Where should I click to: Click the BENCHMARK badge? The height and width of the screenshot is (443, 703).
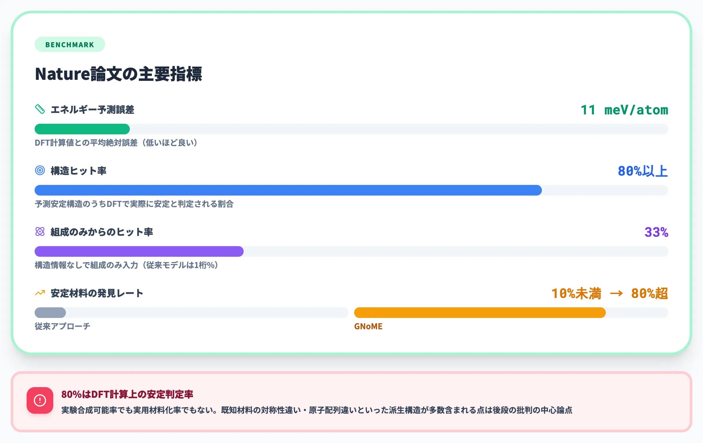click(70, 45)
